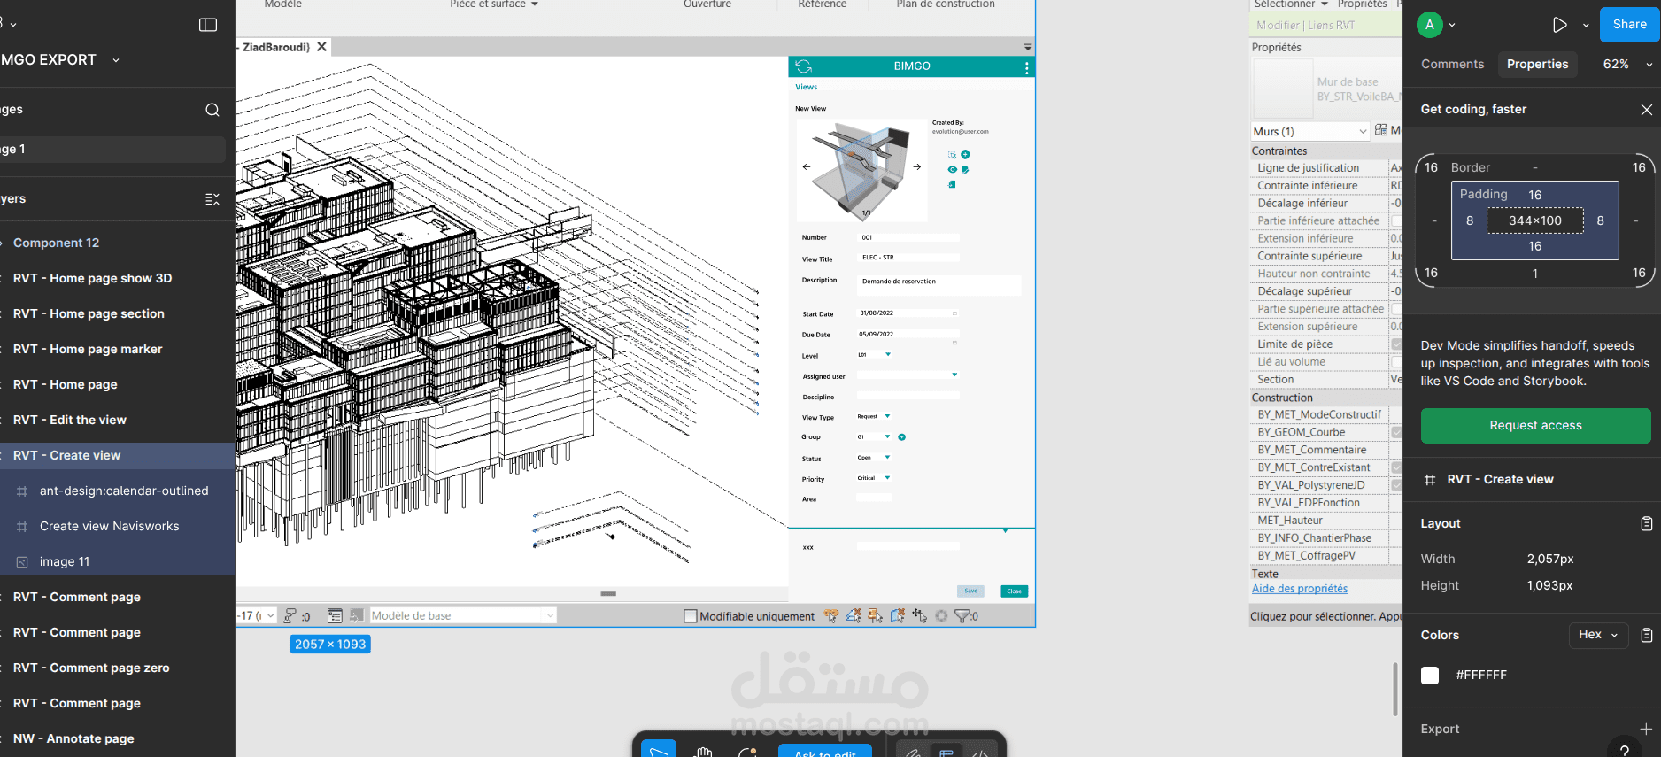Toggle the Lié au volume checkbox
The image size is (1661, 757).
pyautogui.click(x=1396, y=362)
